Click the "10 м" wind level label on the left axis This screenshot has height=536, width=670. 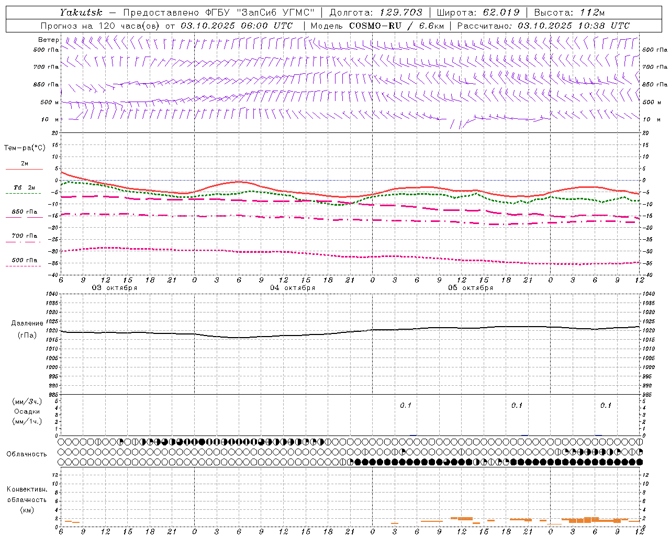[x=50, y=119]
